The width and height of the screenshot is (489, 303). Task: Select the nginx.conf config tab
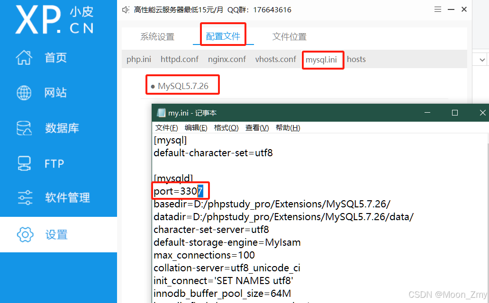tap(226, 59)
